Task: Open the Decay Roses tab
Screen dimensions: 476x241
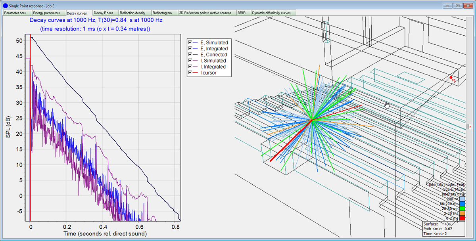Action: point(105,13)
